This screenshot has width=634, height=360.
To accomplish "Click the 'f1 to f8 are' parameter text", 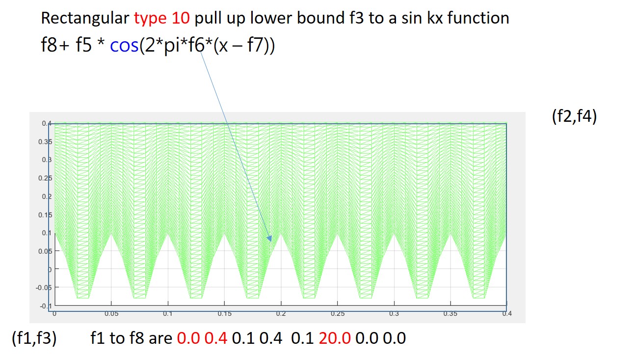I will (x=132, y=338).
